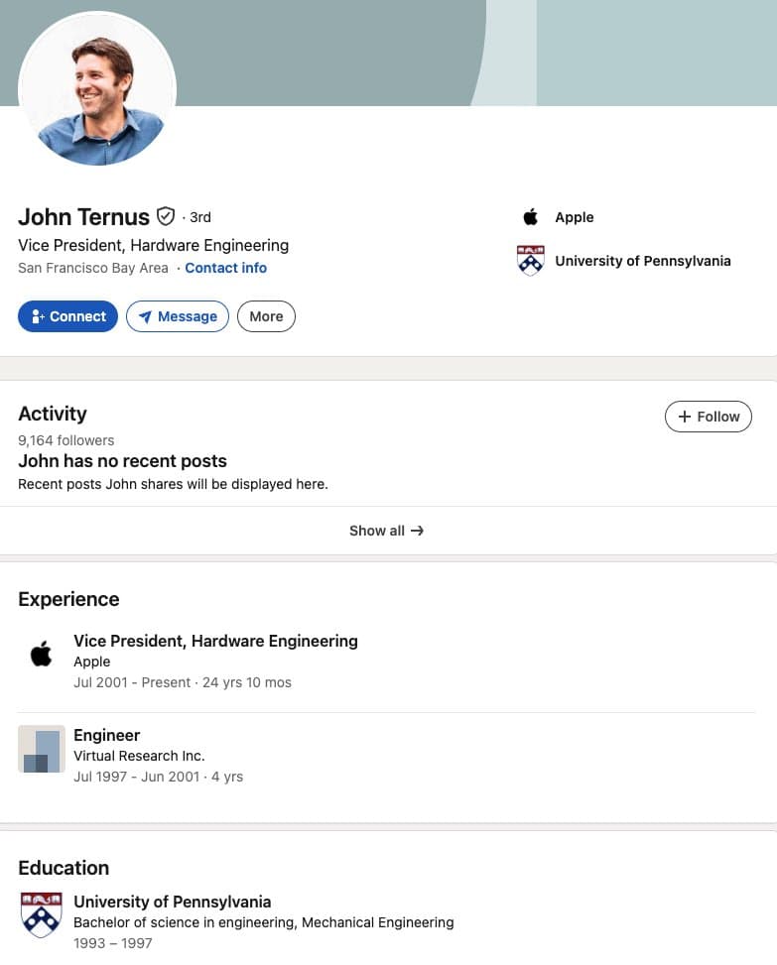The width and height of the screenshot is (777, 965).
Task: Click the Show all link below Activity
Action: 377,531
